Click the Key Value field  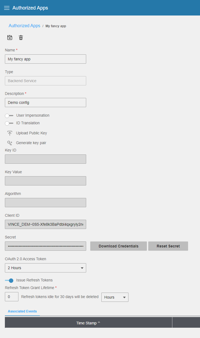pyautogui.click(x=46, y=181)
